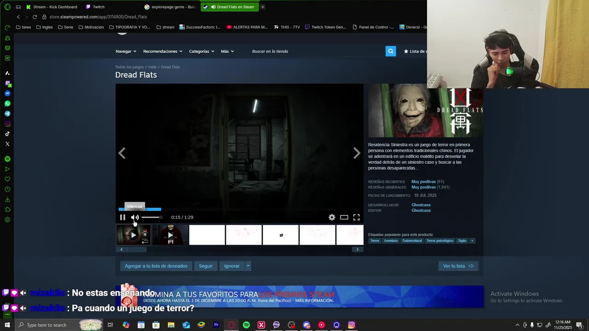589x331 pixels.
Task: Open Twitch panel in Opera sidebar
Action: pyautogui.click(x=7, y=84)
